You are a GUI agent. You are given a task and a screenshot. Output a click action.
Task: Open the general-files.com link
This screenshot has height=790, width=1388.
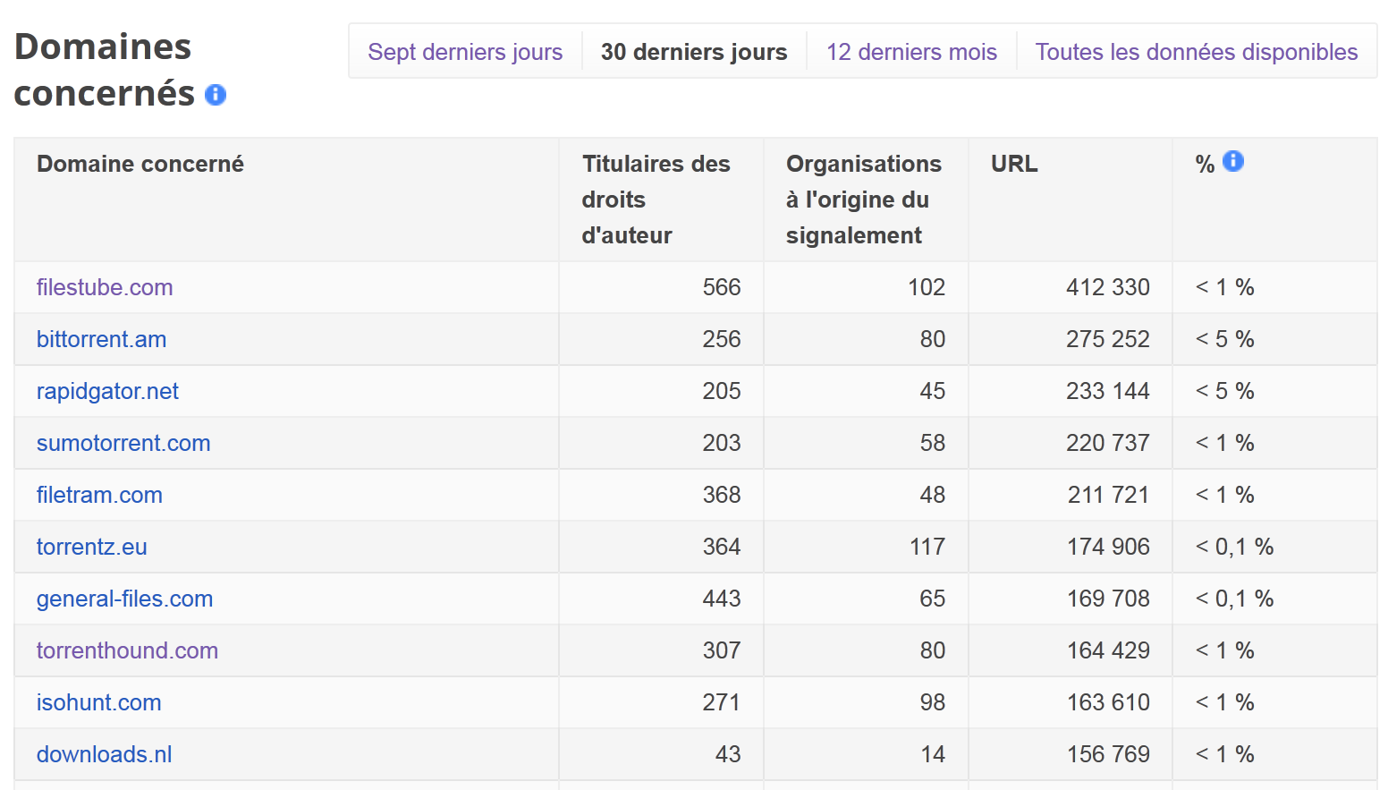coord(124,599)
